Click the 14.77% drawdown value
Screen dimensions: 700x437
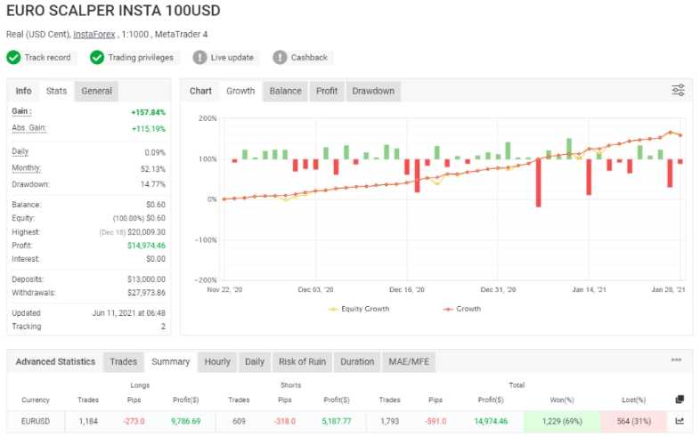click(152, 184)
